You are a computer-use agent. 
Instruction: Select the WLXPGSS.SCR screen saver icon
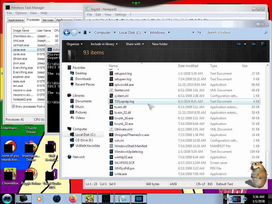(x=111, y=163)
